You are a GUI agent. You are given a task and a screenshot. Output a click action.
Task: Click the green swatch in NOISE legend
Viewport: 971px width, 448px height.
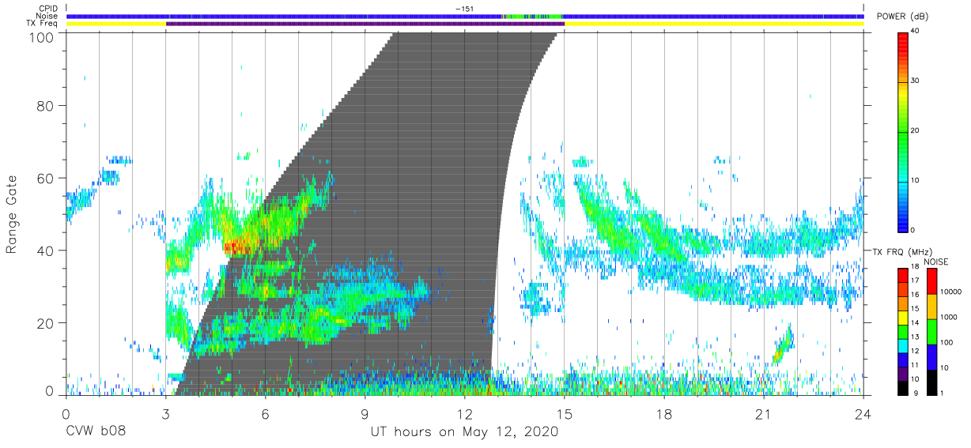click(931, 331)
